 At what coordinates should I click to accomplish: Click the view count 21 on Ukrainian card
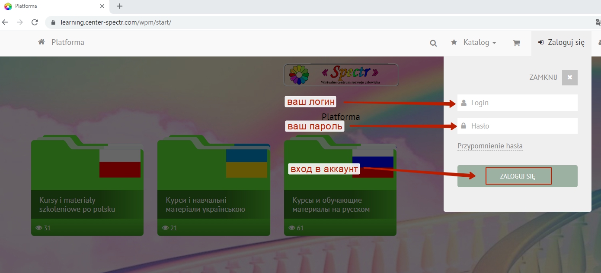(169, 228)
